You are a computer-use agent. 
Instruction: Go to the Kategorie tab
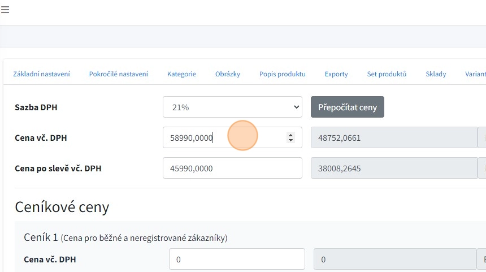click(x=181, y=74)
